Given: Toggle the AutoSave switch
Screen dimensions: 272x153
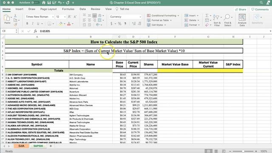Looking at the screenshot, I should pyautogui.click(x=35, y=3).
